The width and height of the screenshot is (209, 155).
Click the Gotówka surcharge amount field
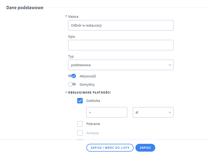107,112
